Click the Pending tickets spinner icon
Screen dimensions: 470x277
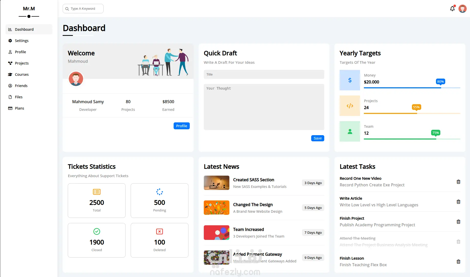pos(160,192)
